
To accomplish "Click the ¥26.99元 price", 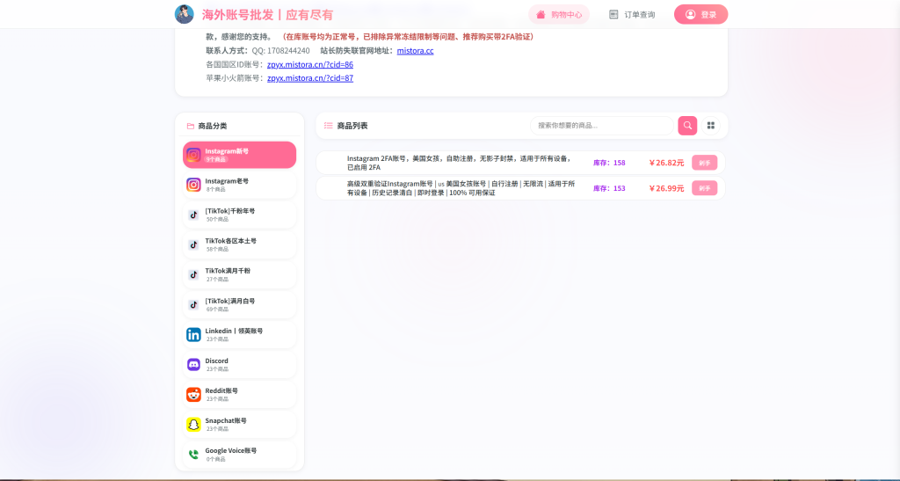I will 666,188.
